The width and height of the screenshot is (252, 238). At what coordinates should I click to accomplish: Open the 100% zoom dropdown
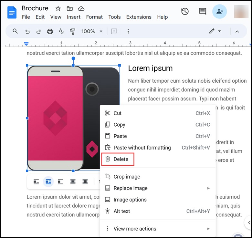point(92,31)
